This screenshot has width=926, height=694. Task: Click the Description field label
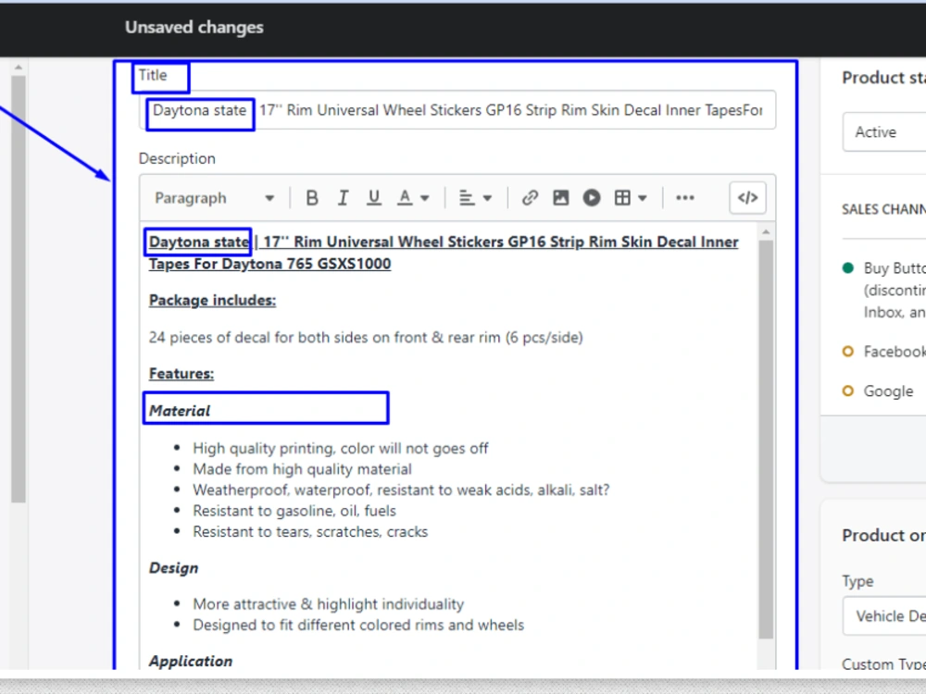click(177, 159)
